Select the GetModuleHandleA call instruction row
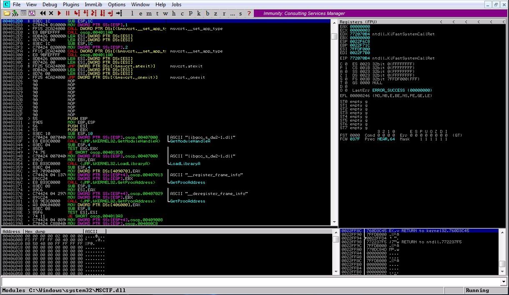Screen dimensions: 509x295 [167, 141]
